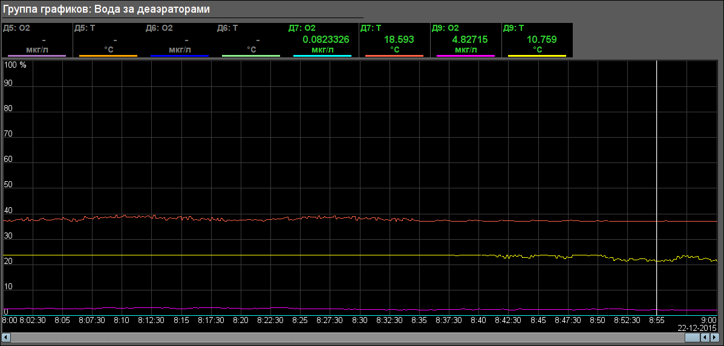The width and height of the screenshot is (724, 346).
Task: Select the Д7: T legend label
Action: tap(371, 28)
